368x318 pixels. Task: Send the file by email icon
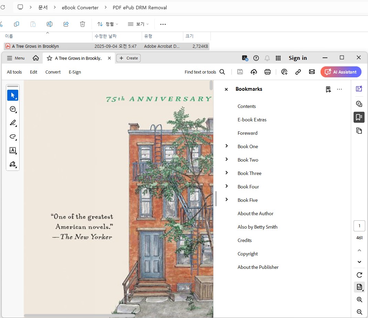[312, 72]
